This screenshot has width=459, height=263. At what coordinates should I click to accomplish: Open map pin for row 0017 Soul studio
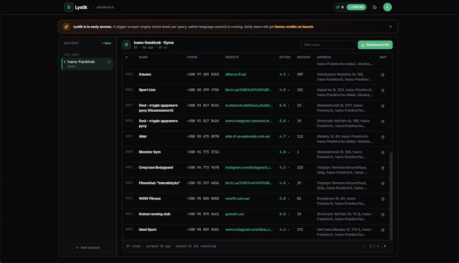(383, 106)
